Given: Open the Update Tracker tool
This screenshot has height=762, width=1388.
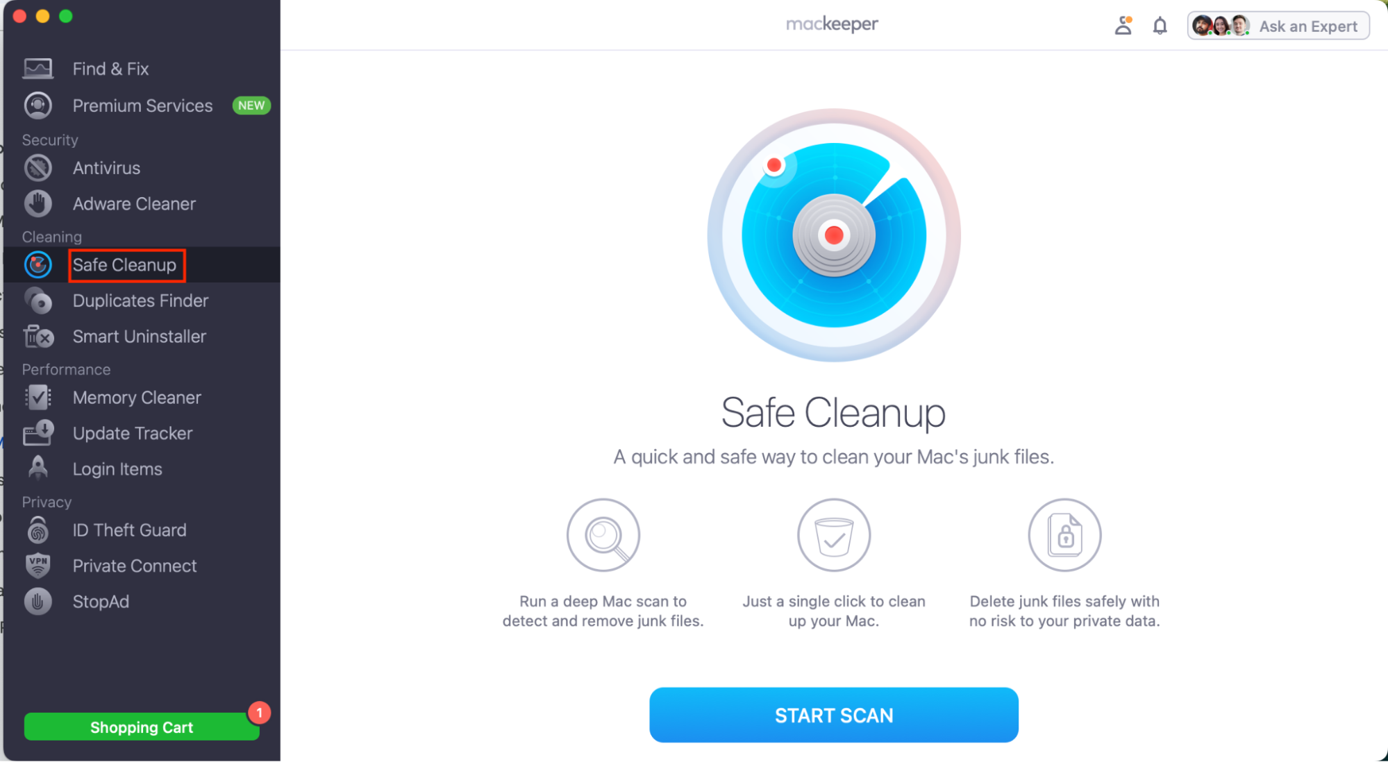Looking at the screenshot, I should [x=38, y=433].
